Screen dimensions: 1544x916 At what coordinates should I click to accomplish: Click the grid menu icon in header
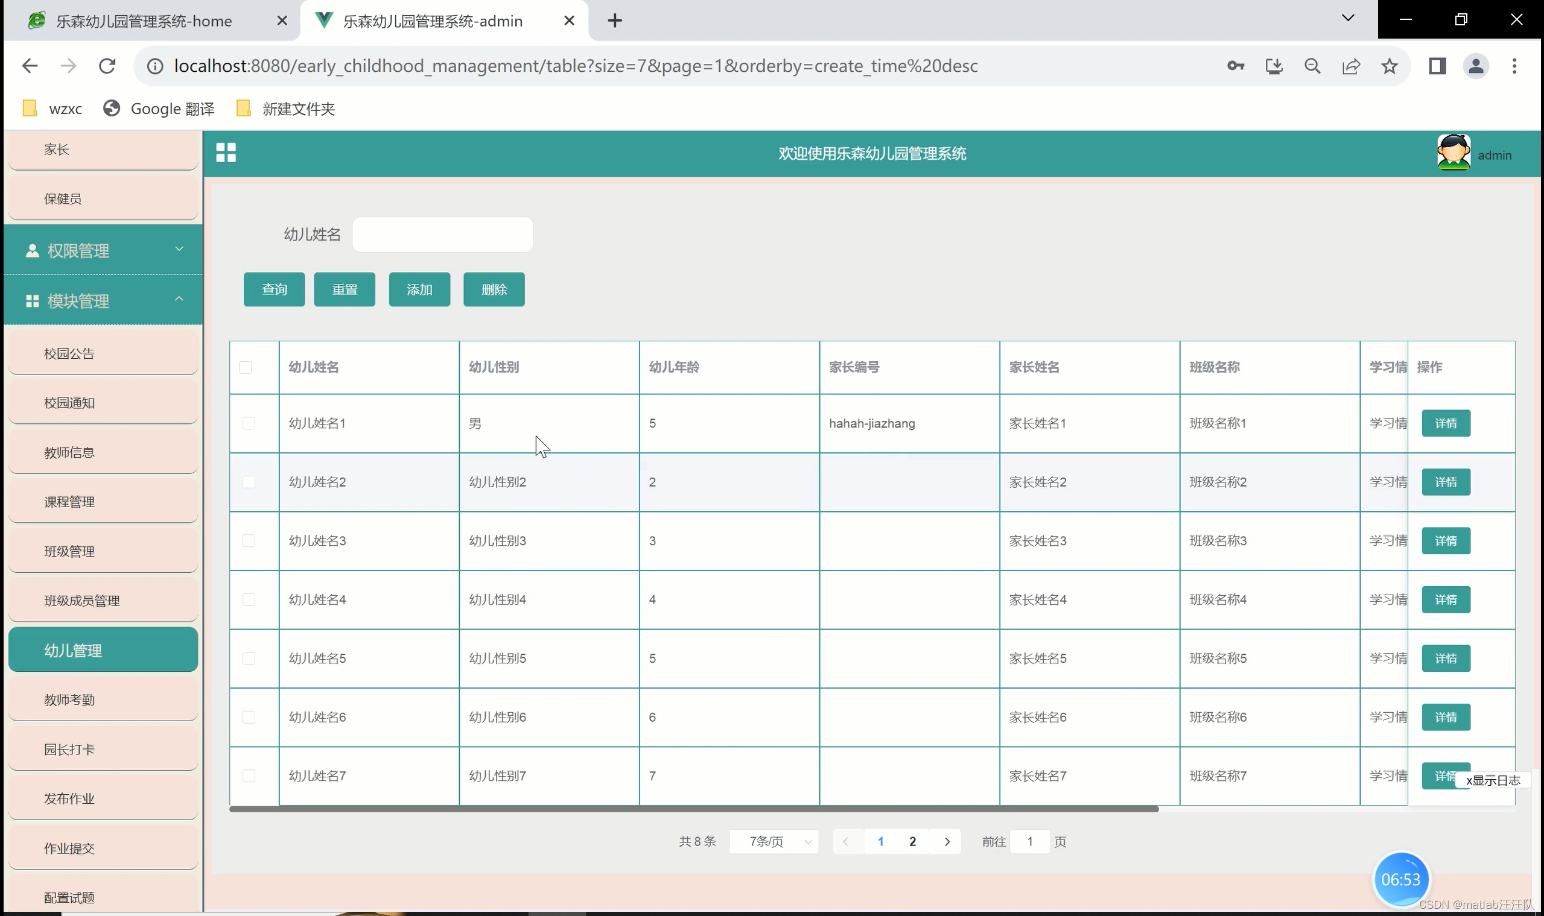point(226,153)
